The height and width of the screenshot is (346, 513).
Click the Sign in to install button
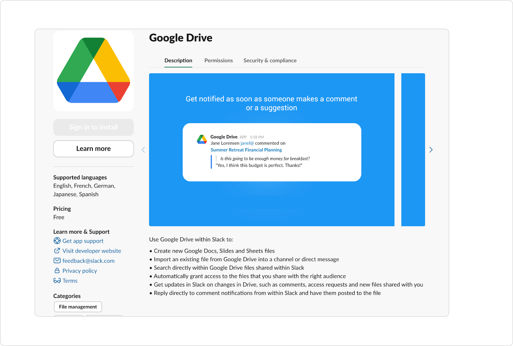coord(93,127)
